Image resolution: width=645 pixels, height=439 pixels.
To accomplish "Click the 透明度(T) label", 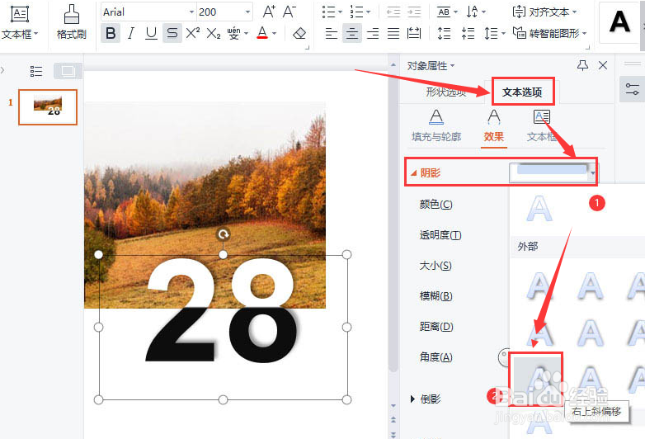I will coord(440,235).
